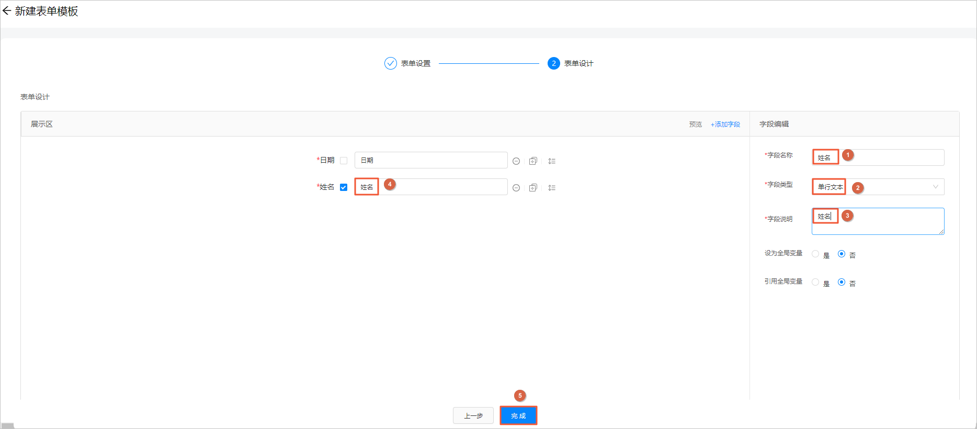977x429 pixels.
Task: Copy the 日期 field with its duplicate icon
Action: (x=533, y=161)
